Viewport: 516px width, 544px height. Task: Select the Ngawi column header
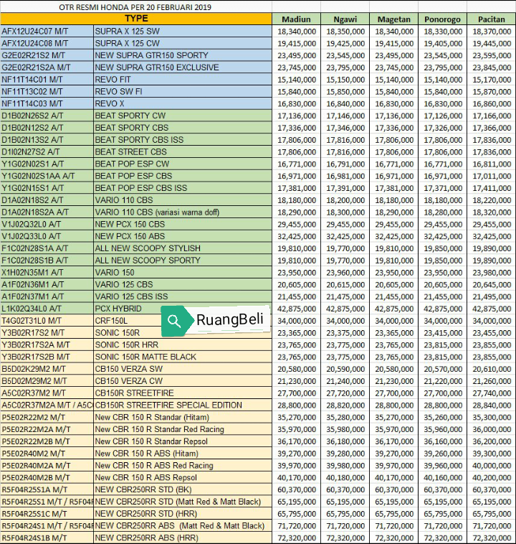click(x=345, y=19)
